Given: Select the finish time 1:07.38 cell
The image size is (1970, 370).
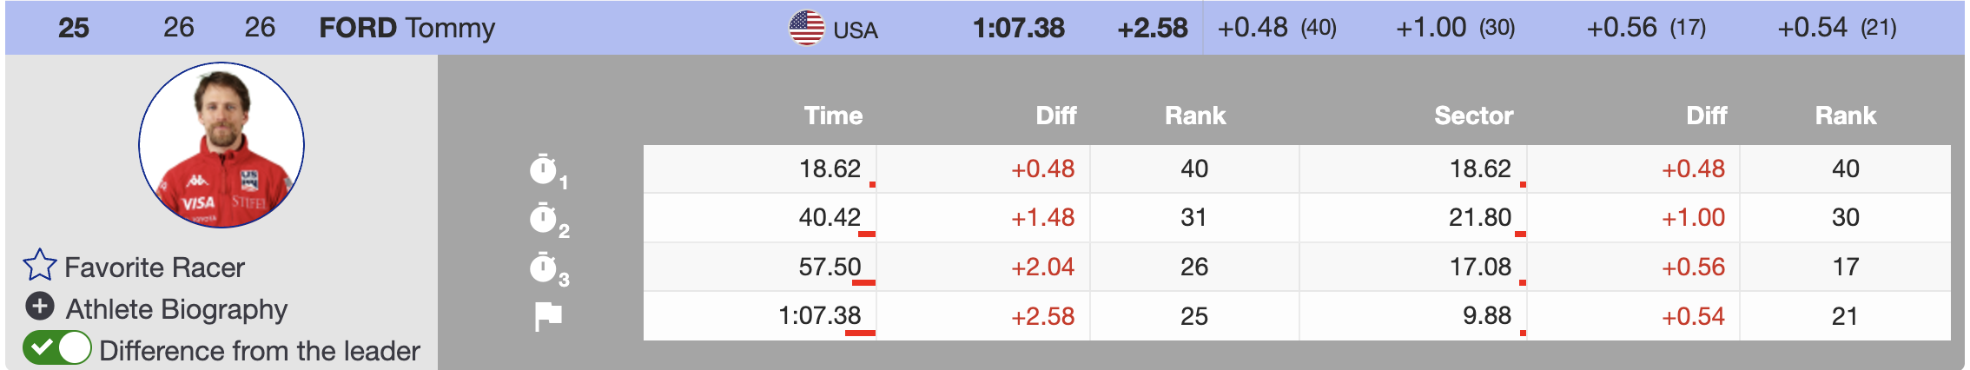Looking at the screenshot, I should pyautogui.click(x=819, y=315).
